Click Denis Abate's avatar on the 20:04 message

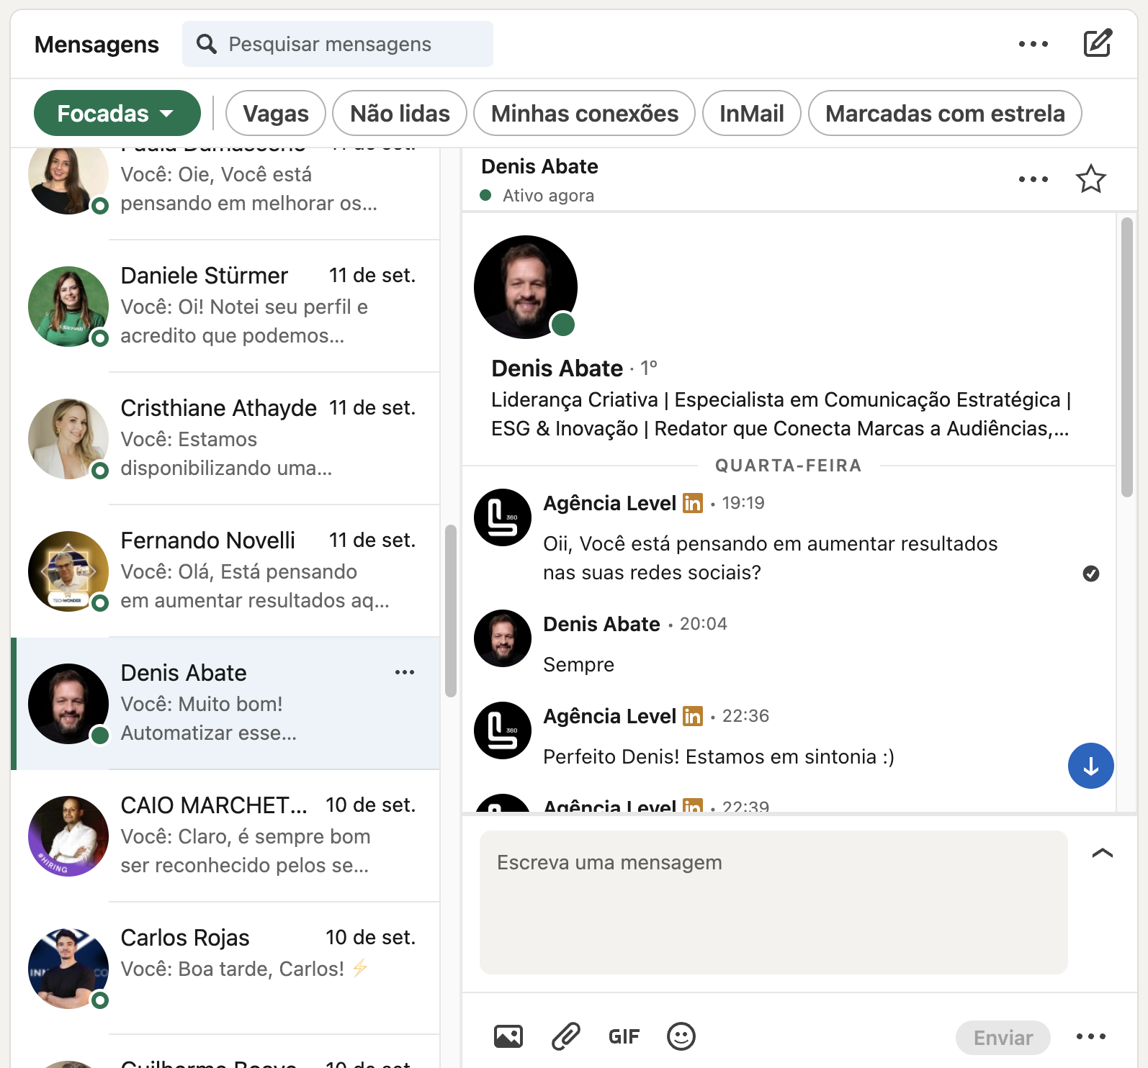[503, 638]
